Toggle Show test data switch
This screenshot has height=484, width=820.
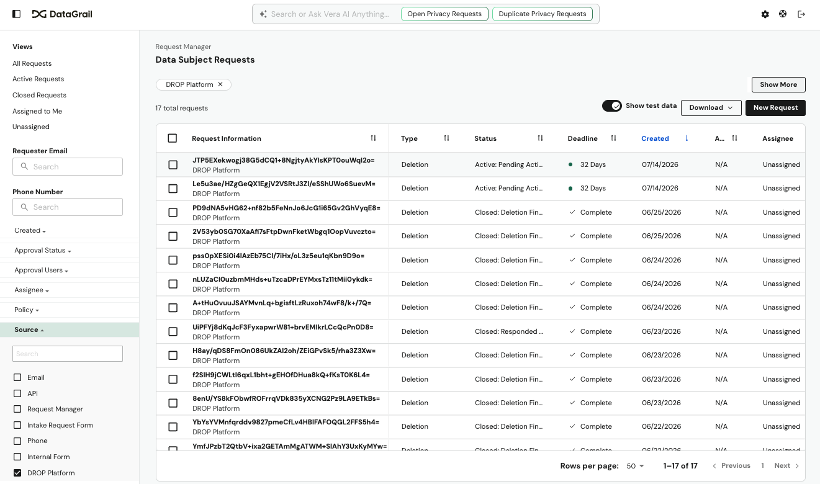[612, 106]
